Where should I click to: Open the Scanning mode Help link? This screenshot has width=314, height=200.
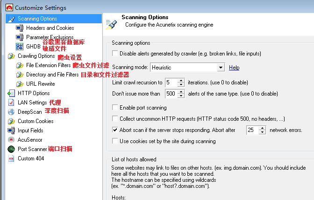pos(234,68)
